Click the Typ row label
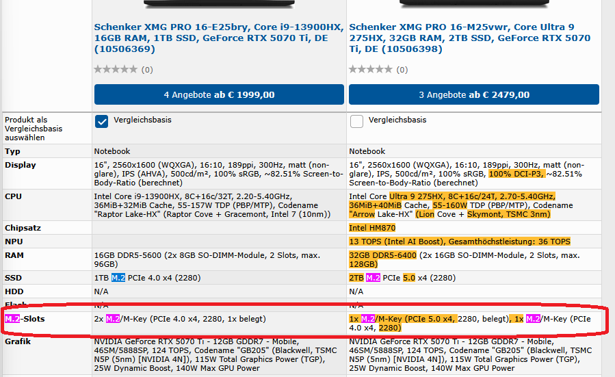 [x=12, y=151]
